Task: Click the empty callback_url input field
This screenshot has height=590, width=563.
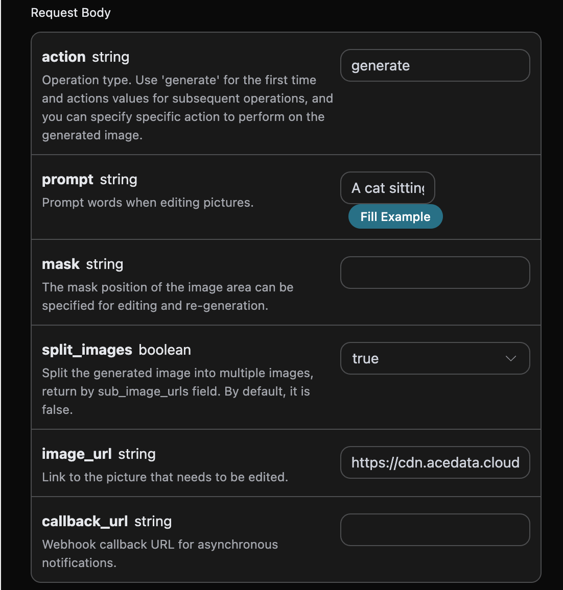Action: [x=435, y=530]
